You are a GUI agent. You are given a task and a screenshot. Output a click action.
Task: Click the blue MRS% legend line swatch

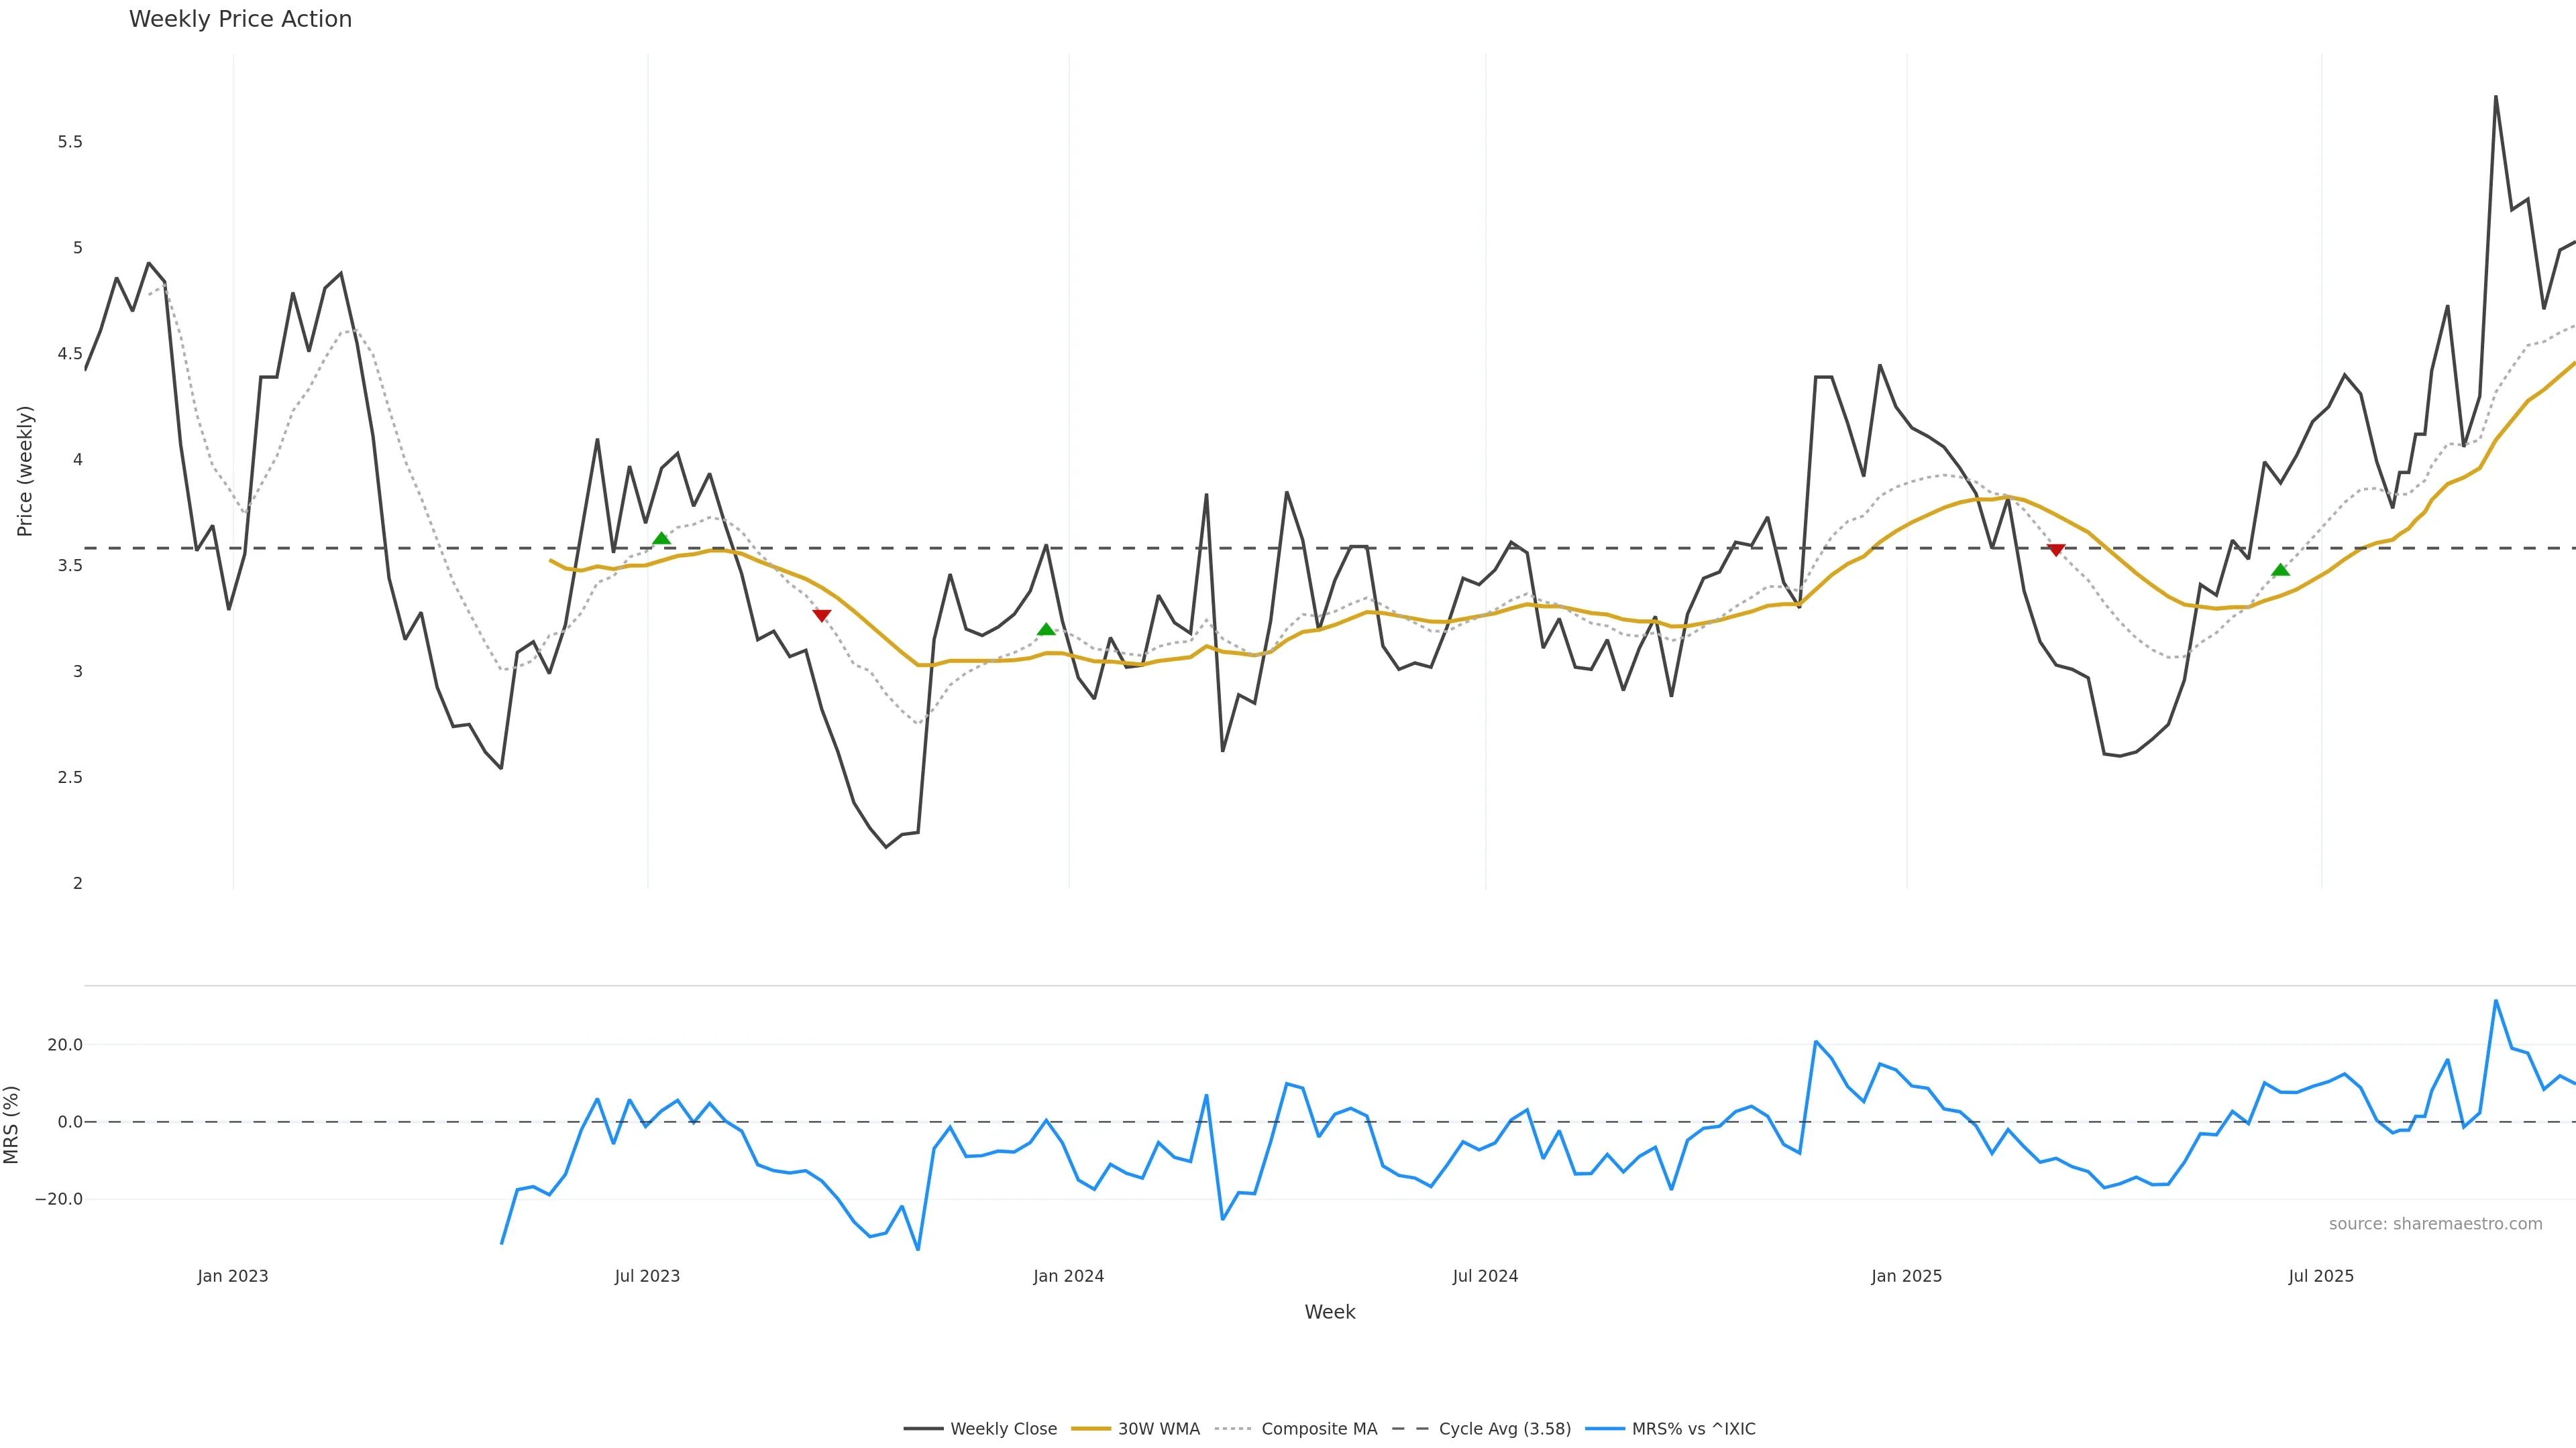1605,1429
